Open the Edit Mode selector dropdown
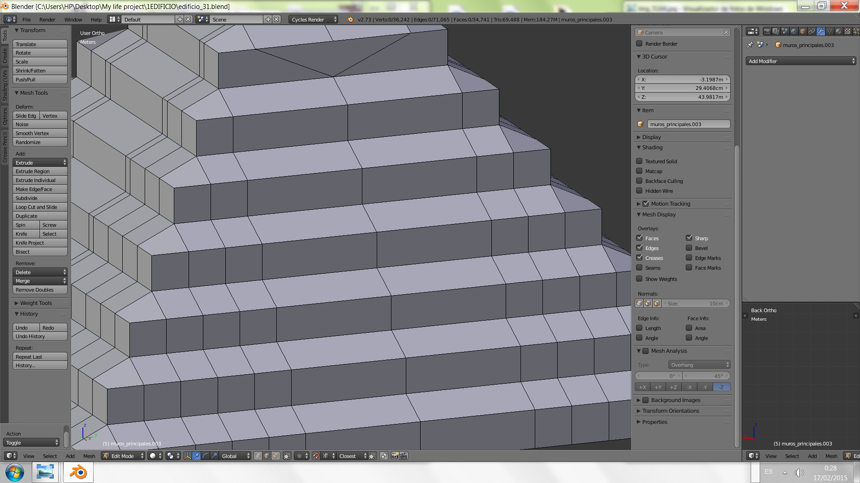860x483 pixels. point(123,456)
